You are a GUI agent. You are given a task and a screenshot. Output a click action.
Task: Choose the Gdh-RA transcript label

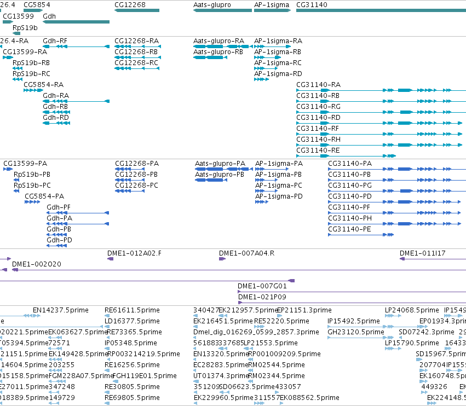tap(56, 96)
